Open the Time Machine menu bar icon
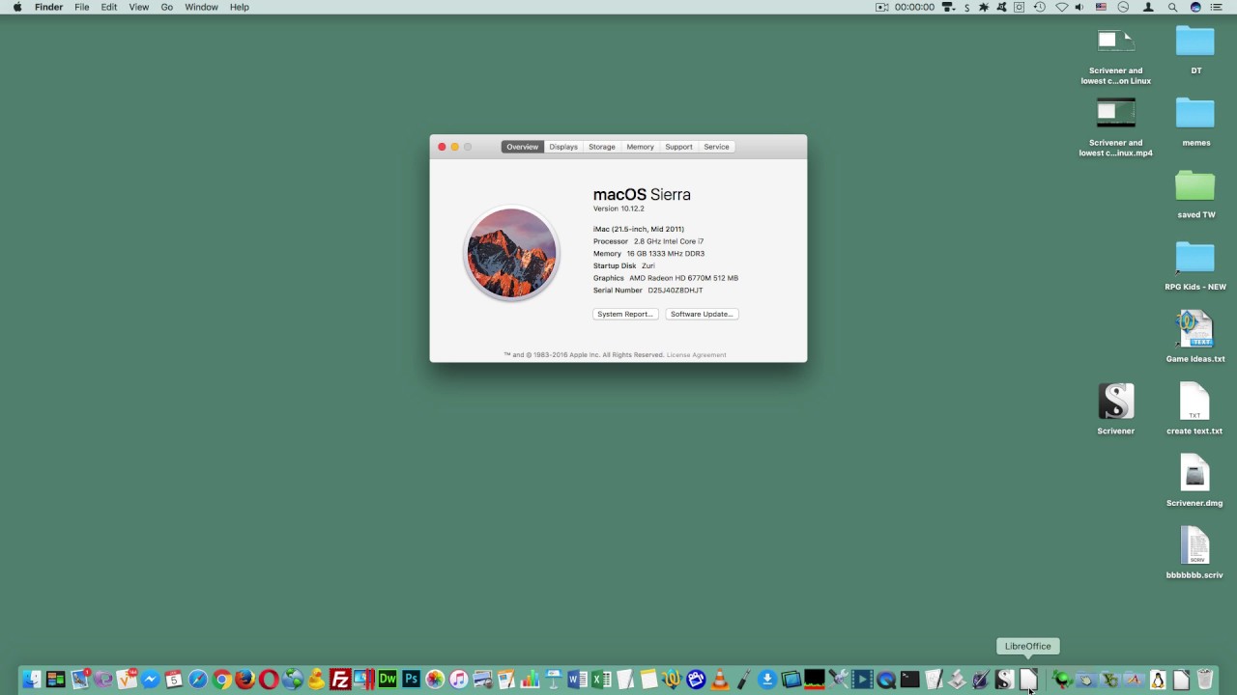 pyautogui.click(x=1040, y=7)
